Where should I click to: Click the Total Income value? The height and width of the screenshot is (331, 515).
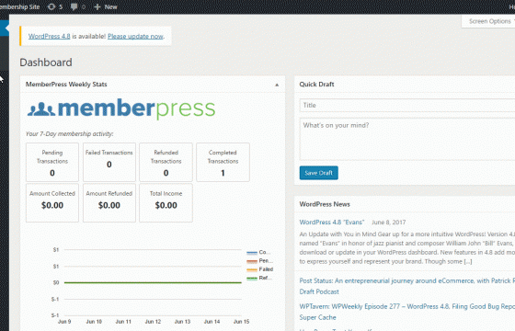[x=166, y=206]
